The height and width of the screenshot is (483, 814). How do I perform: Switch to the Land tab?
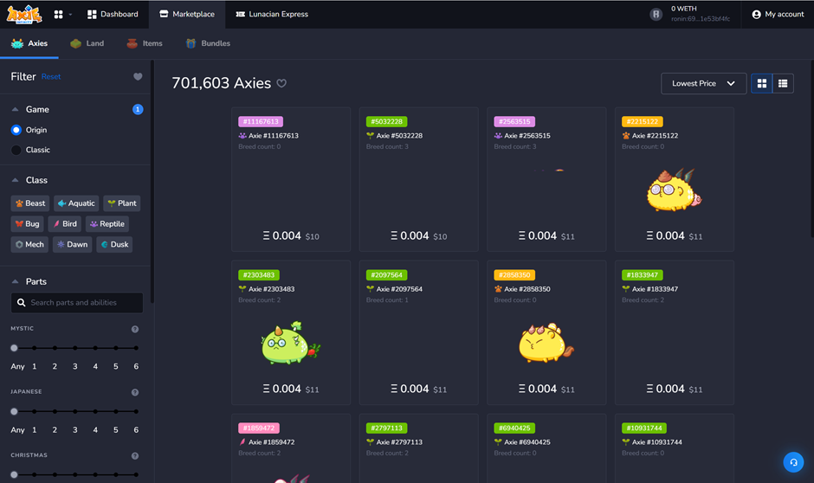point(87,43)
